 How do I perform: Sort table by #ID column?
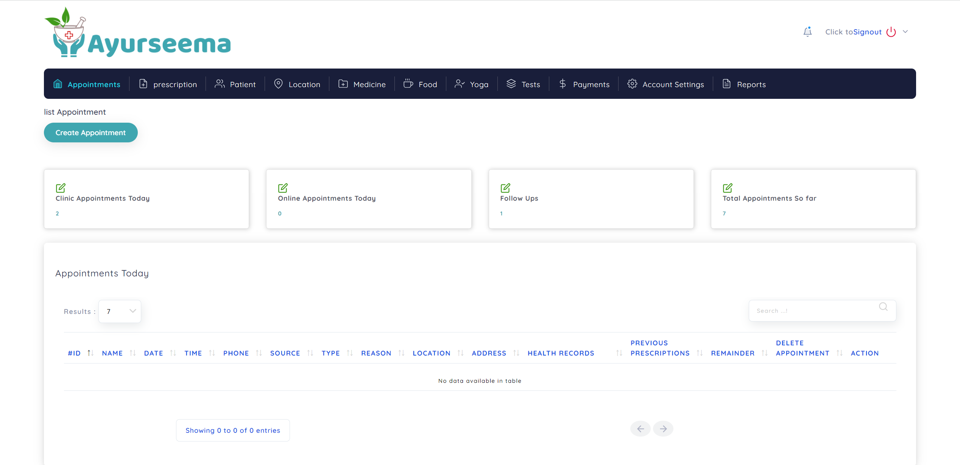[74, 353]
